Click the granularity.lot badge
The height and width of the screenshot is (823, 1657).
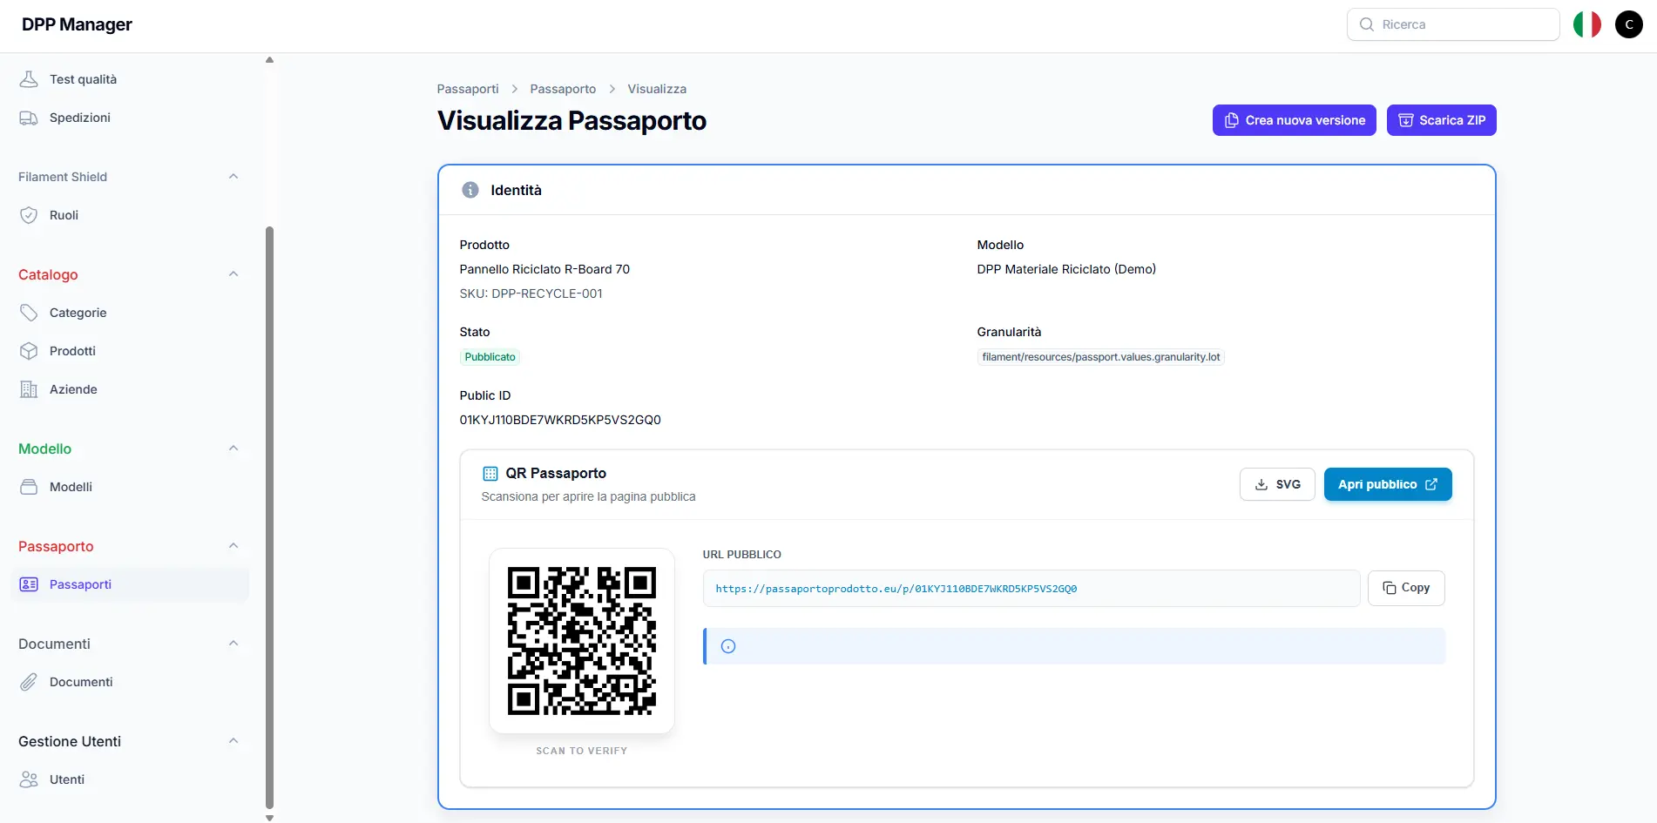(x=1101, y=357)
